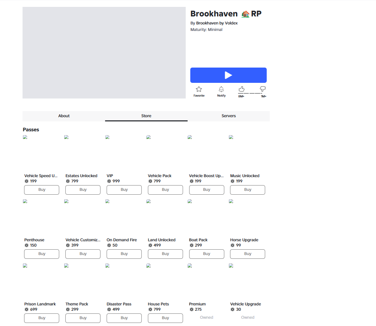Click the Notify bell icon
Viewport: 376px width, 326px height.
[221, 89]
